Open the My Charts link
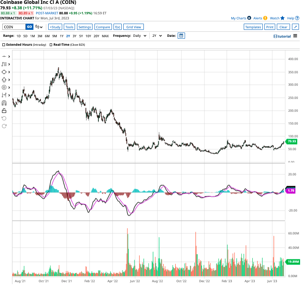The height and width of the screenshot is (288, 304). pyautogui.click(x=238, y=18)
